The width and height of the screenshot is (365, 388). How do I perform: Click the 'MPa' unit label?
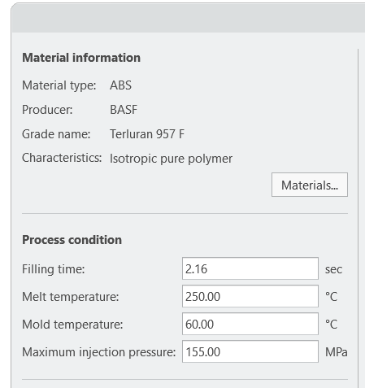[336, 352]
